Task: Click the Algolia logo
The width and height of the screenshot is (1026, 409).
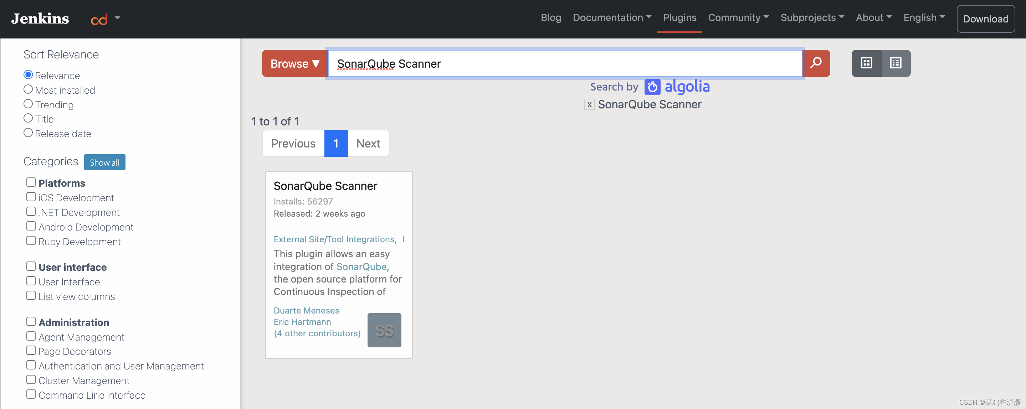Action: pyautogui.click(x=677, y=86)
